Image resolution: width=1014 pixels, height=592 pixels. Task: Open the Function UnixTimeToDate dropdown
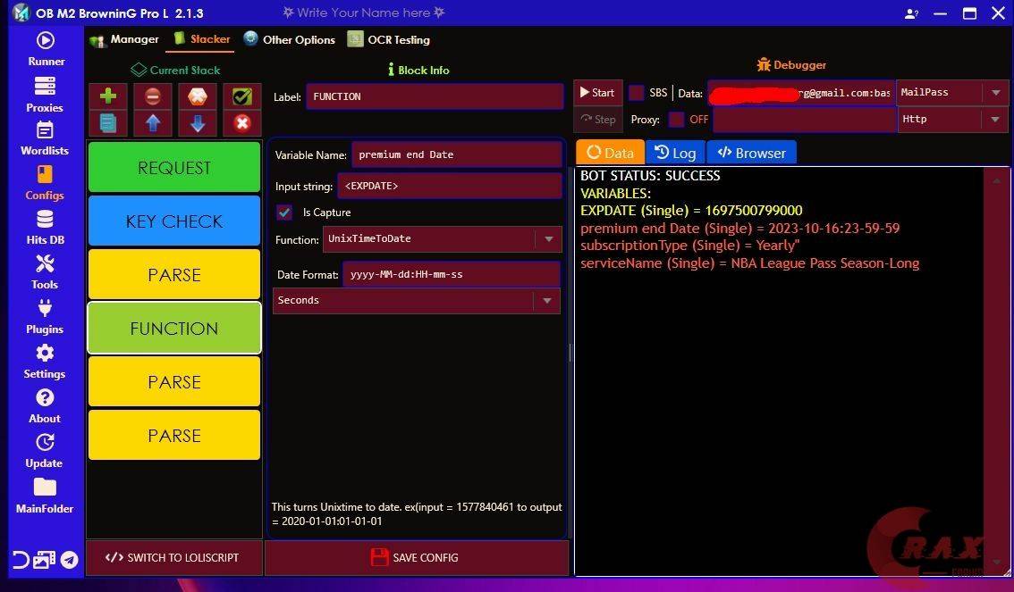coord(442,239)
